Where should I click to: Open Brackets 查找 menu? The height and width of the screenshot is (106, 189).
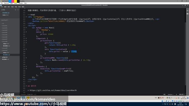[x=9, y=7]
